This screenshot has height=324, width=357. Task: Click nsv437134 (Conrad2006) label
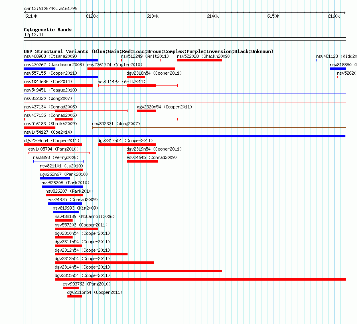coord(51,107)
